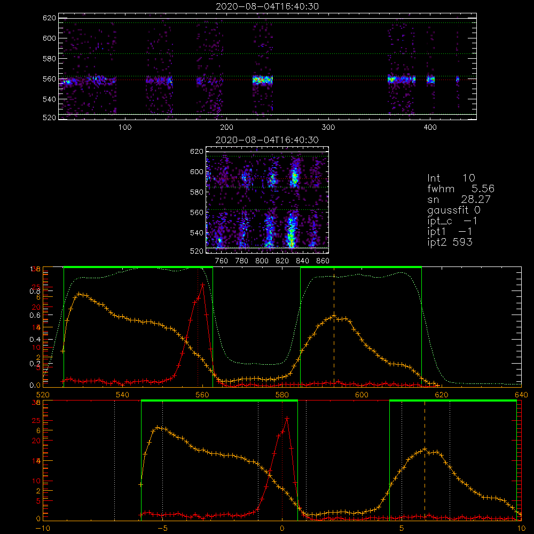
Task: Select x-axis label 840 of the small spectrogram
Action: click(x=302, y=261)
